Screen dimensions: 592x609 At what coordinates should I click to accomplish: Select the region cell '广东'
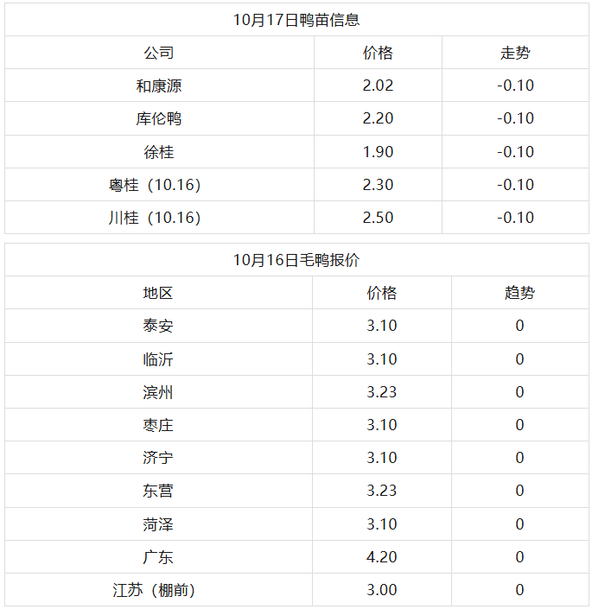tap(157, 557)
